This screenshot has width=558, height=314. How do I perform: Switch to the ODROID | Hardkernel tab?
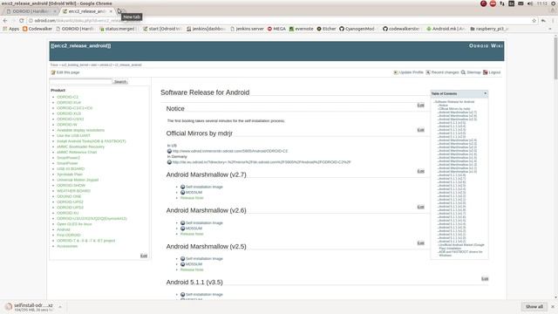[x=31, y=11]
